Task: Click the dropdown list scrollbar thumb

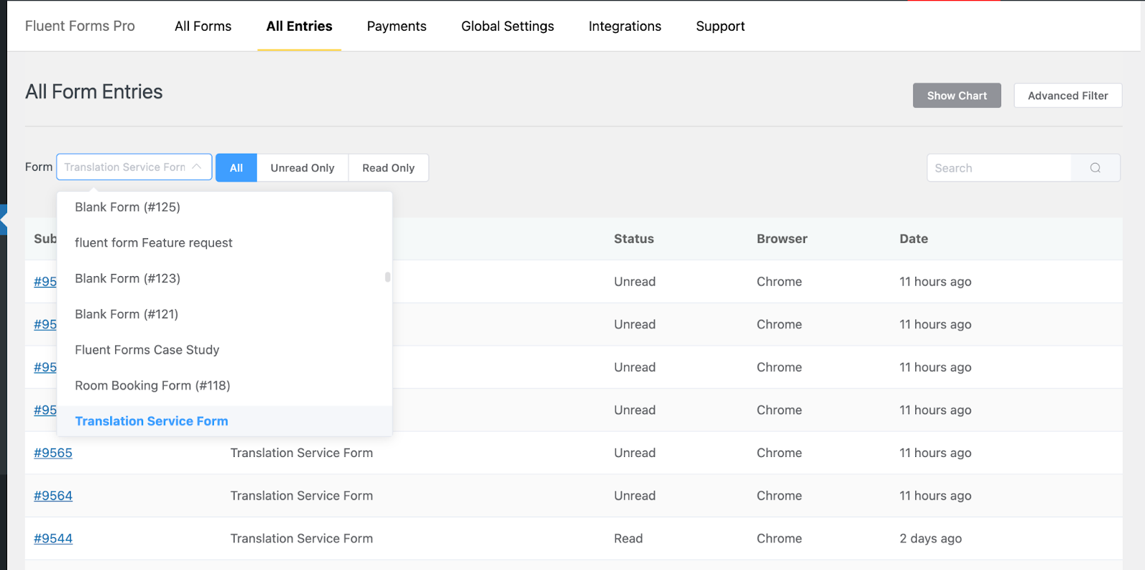Action: pos(388,277)
